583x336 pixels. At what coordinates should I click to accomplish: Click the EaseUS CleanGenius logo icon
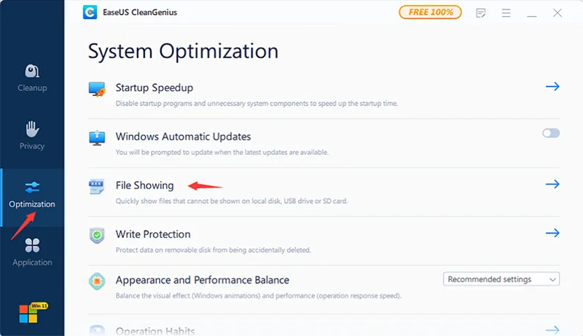coord(90,12)
